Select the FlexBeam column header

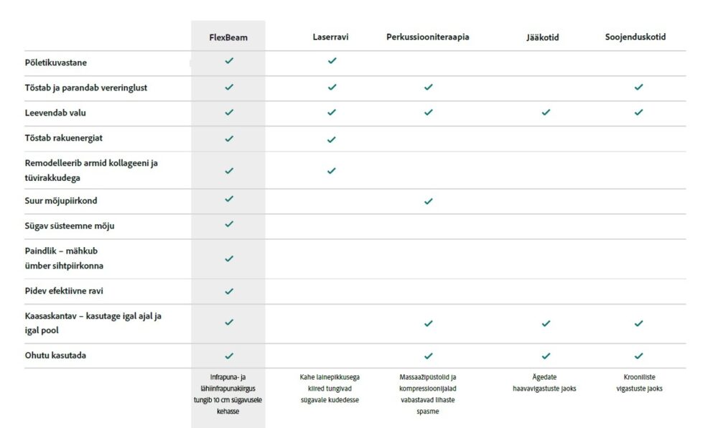[x=228, y=37]
